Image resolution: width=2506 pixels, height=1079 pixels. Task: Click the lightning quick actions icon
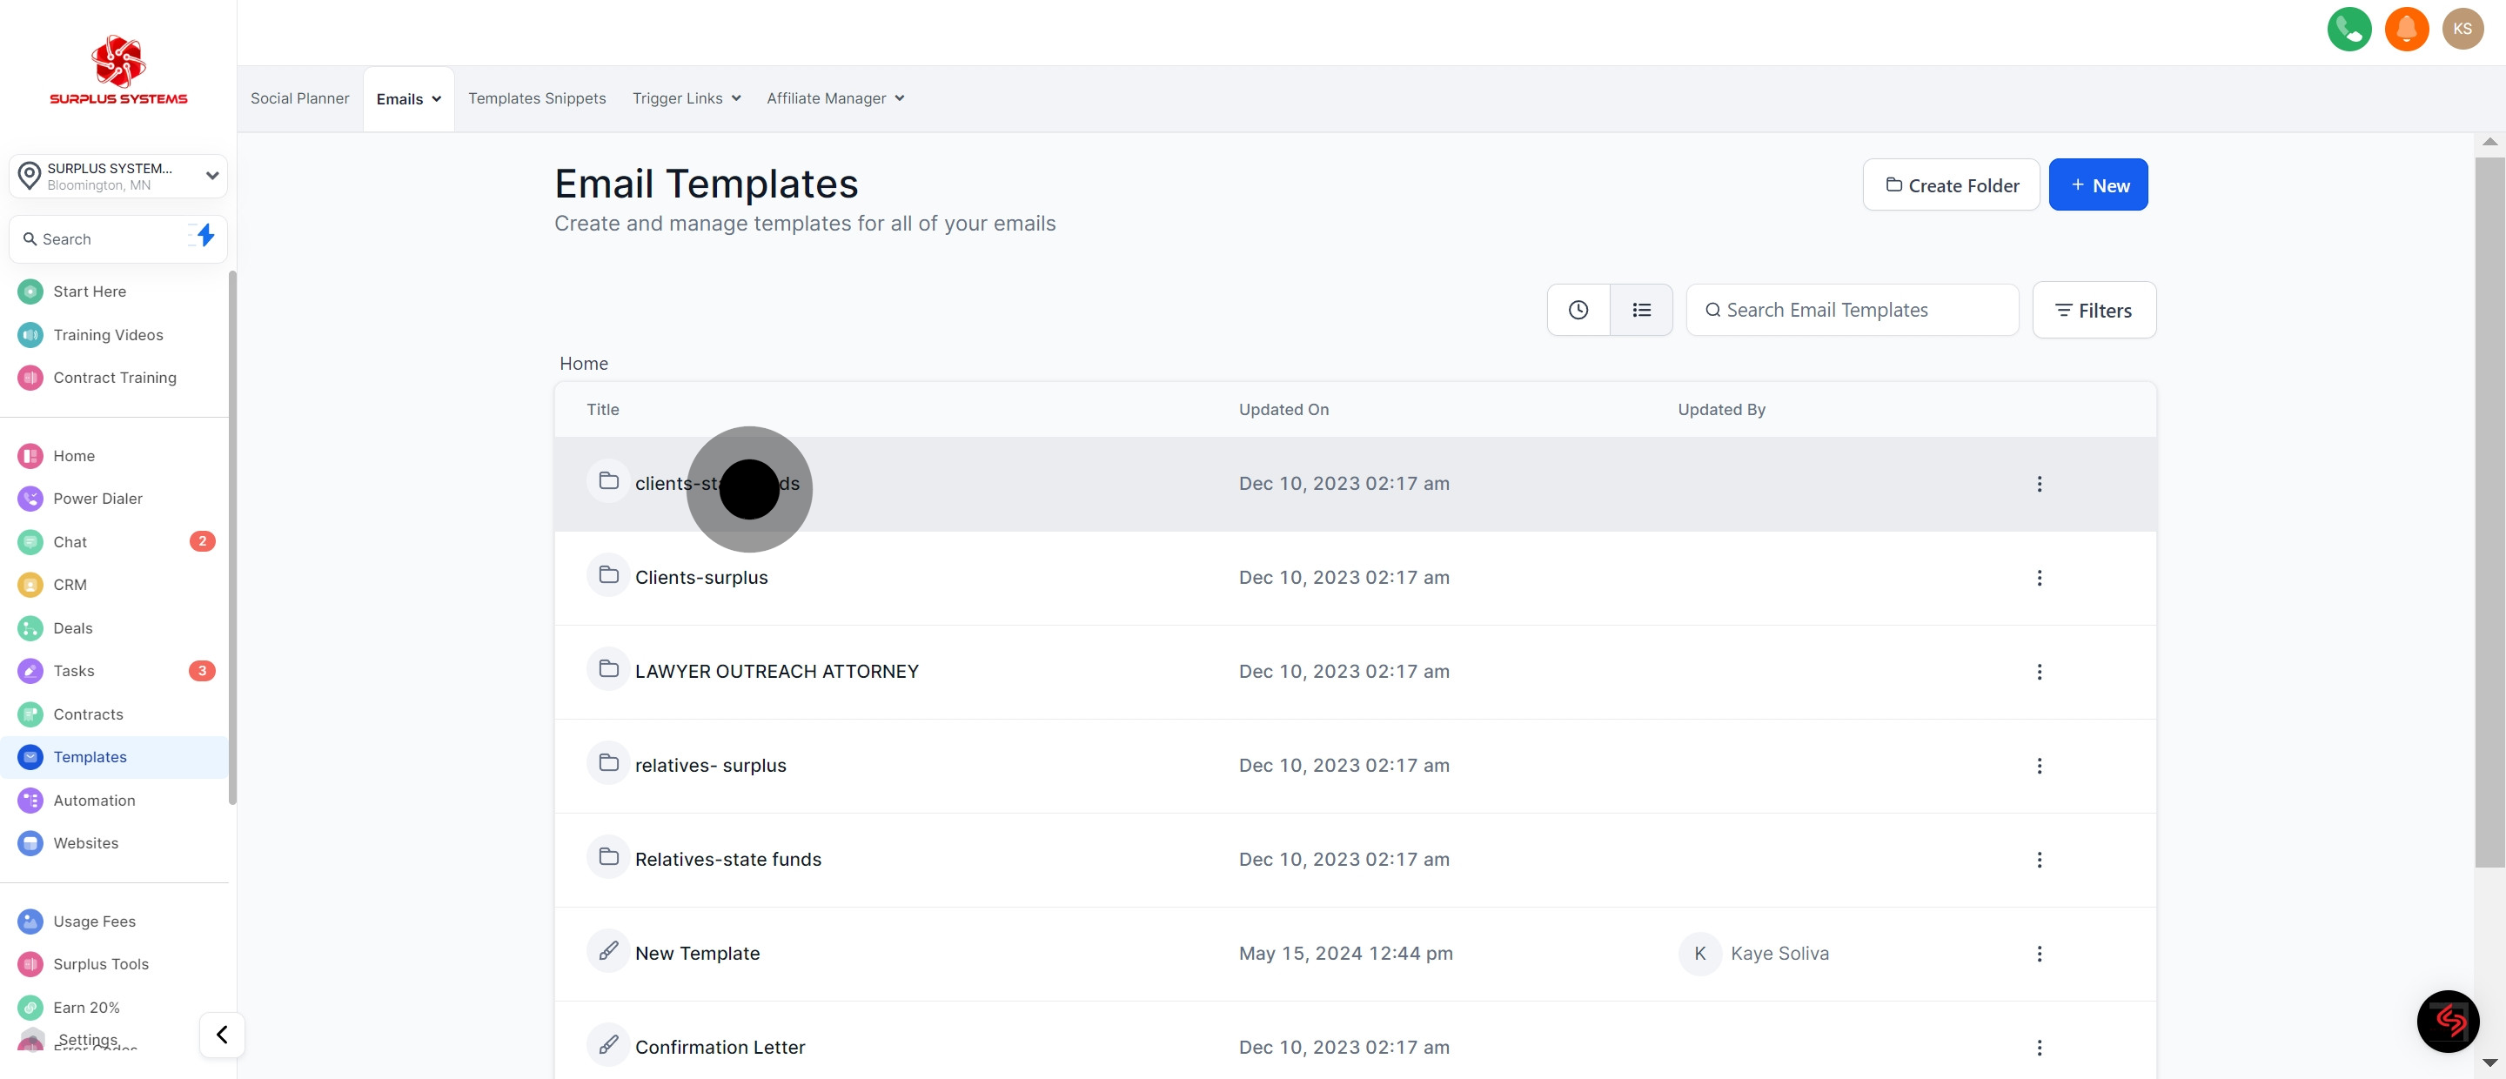204,237
